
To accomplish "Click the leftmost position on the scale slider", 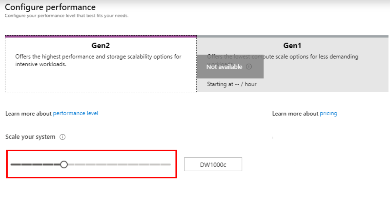I will [13, 164].
